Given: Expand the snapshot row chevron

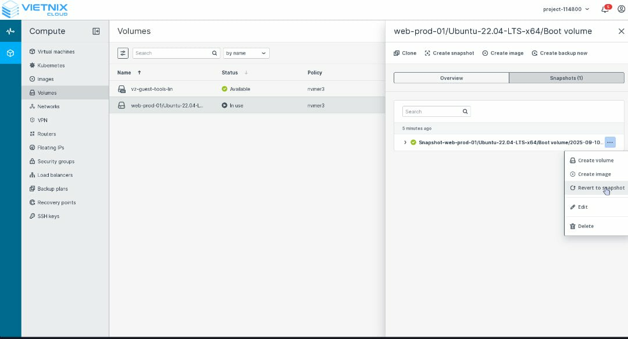Looking at the screenshot, I should pyautogui.click(x=405, y=142).
